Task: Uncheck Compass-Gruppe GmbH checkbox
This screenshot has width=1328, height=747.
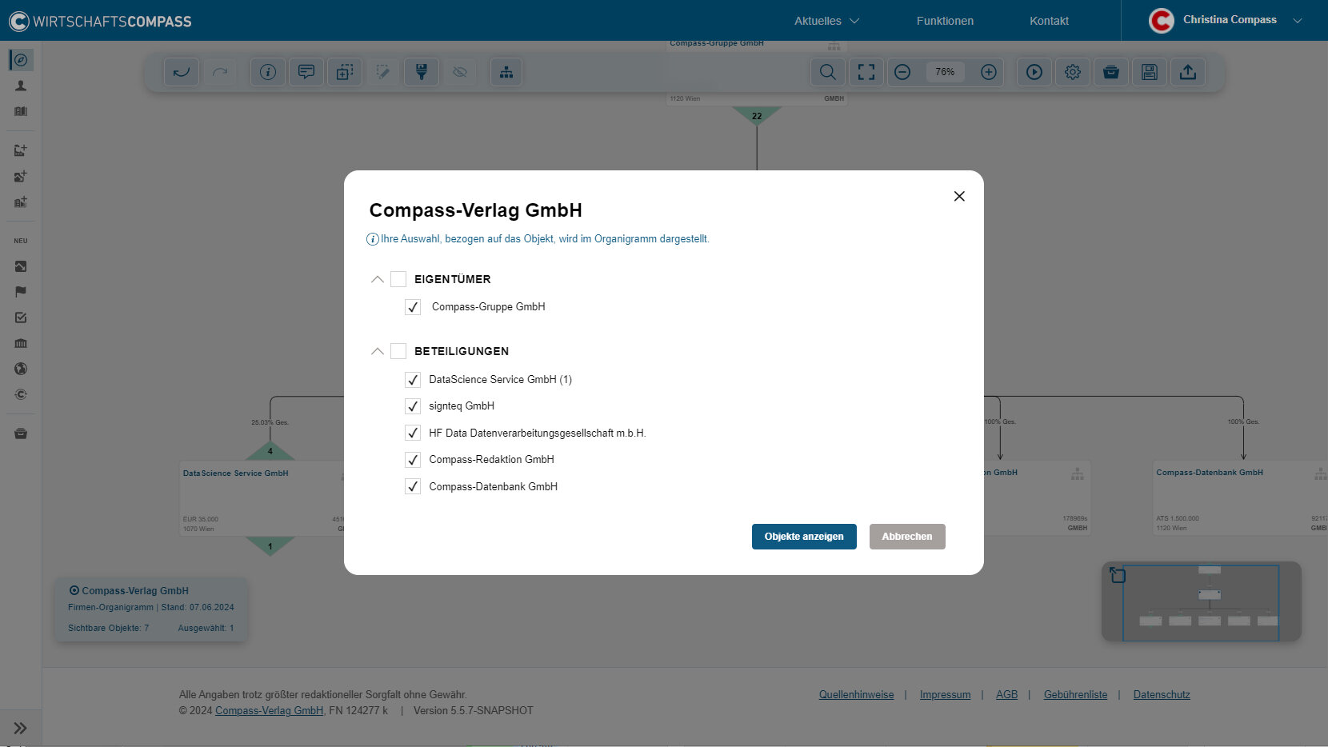Action: coord(413,307)
